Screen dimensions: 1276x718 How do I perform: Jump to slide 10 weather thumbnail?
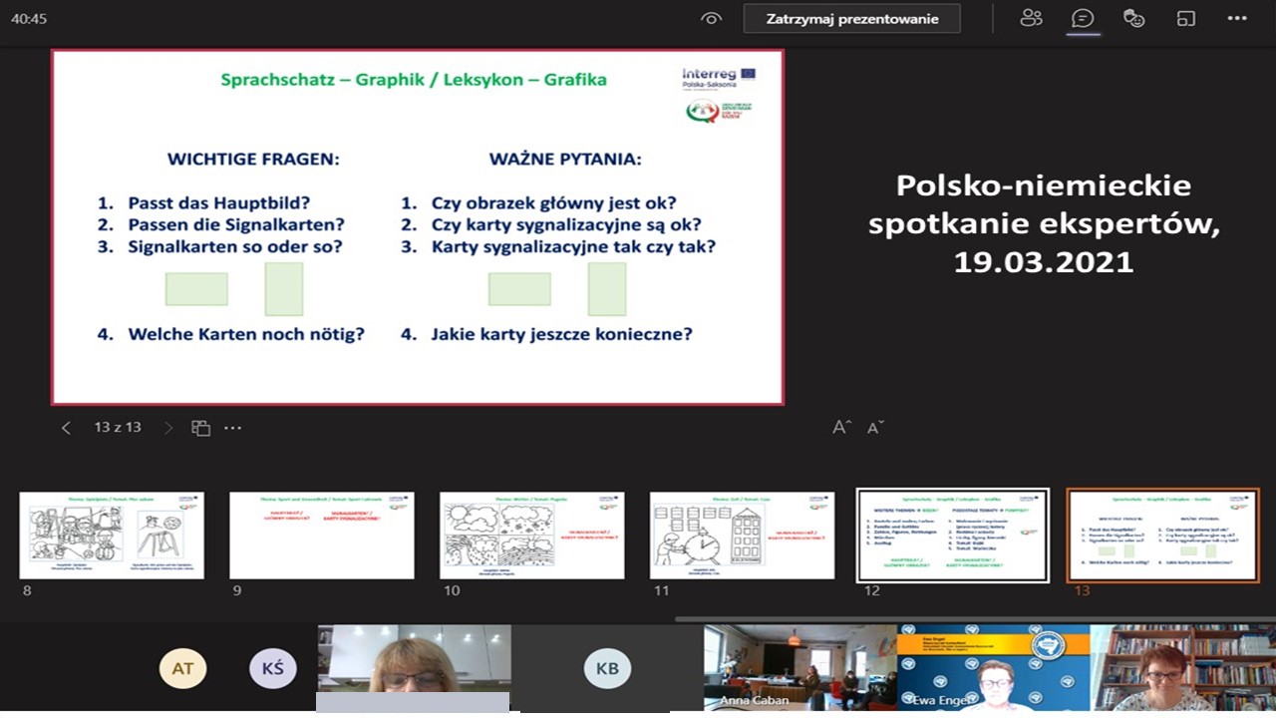(532, 536)
